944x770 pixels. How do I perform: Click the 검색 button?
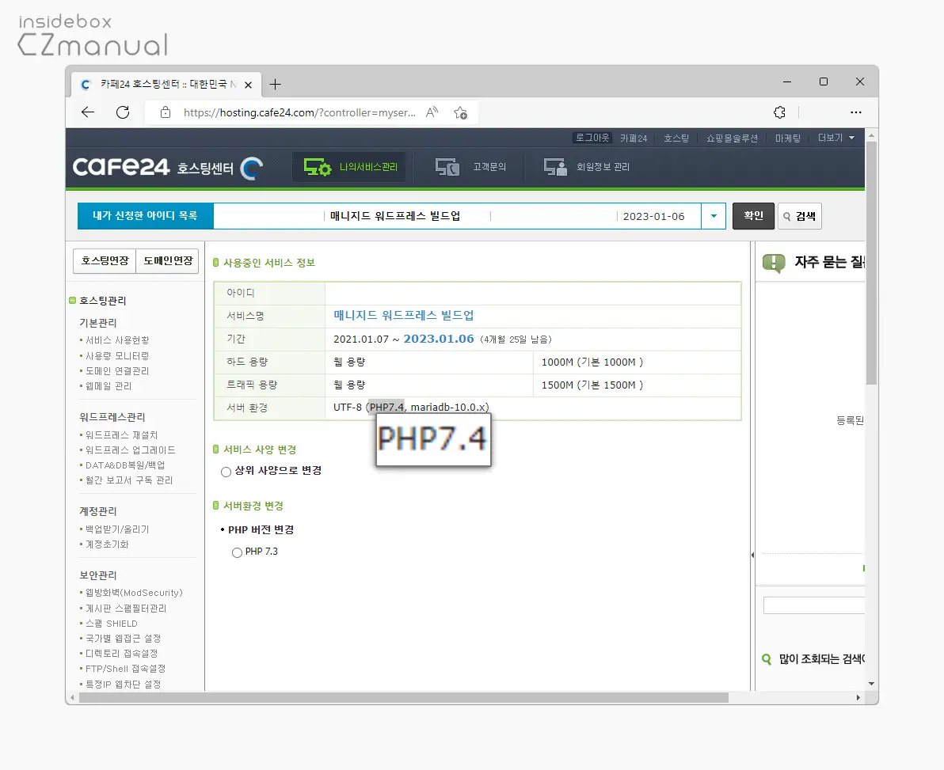(x=800, y=216)
